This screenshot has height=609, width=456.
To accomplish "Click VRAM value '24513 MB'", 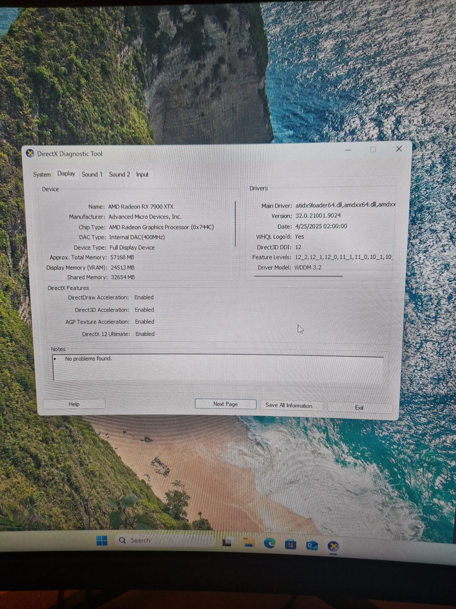I will 123,267.
